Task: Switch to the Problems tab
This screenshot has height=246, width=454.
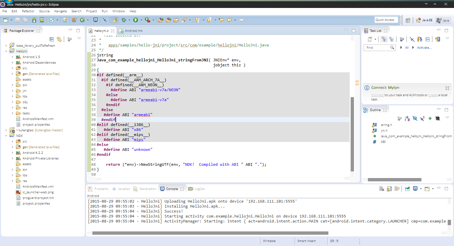Action: click(x=98, y=189)
